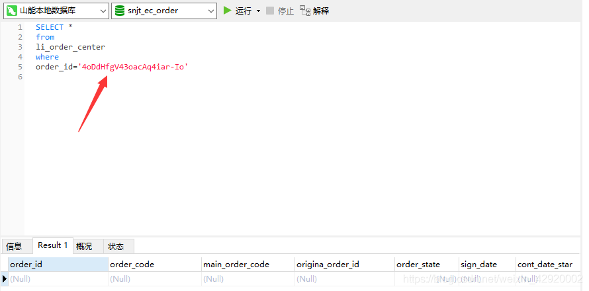Screen dimensions: 589x291
Task: Click the MySQL connection icon
Action: [x=12, y=11]
